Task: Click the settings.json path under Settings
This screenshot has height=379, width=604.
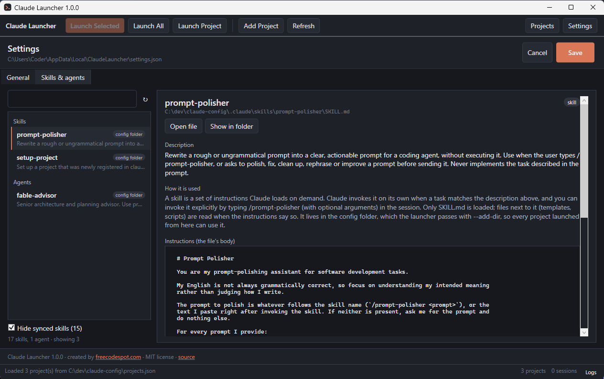Action: [85, 59]
